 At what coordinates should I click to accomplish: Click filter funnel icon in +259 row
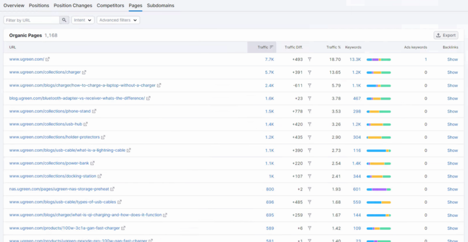tap(309, 215)
